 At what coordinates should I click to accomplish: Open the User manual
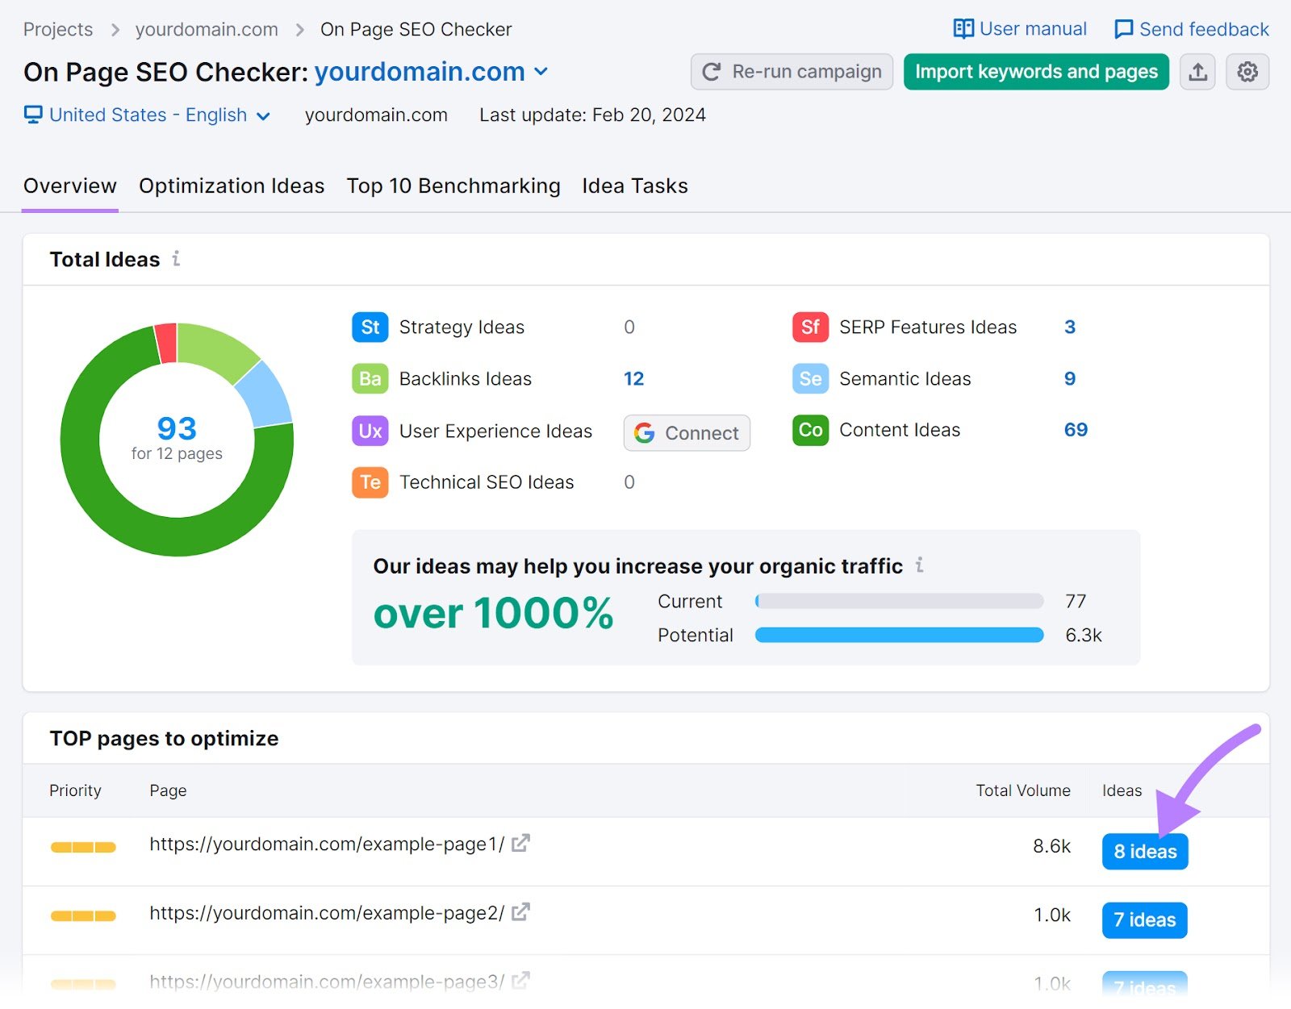tap(1019, 28)
